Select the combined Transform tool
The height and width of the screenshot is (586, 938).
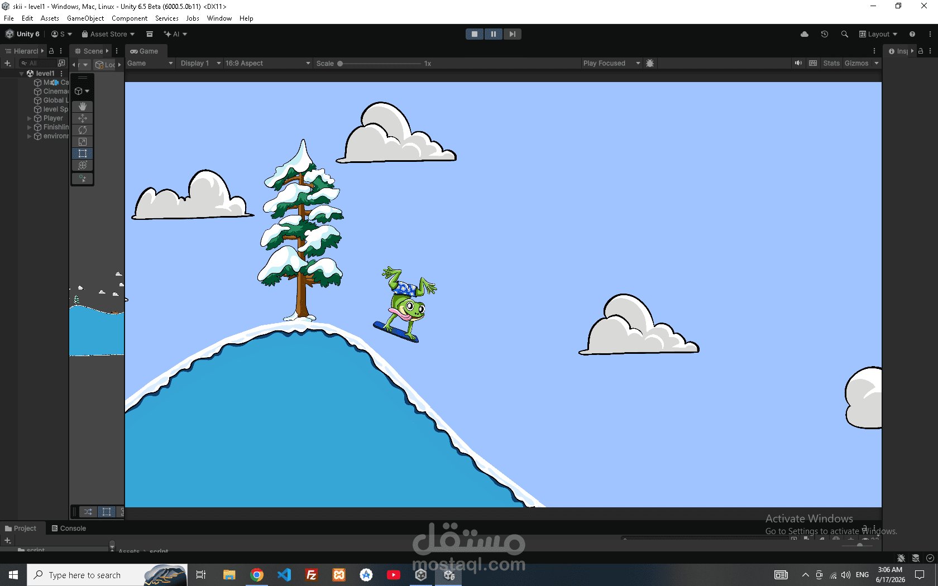click(83, 165)
